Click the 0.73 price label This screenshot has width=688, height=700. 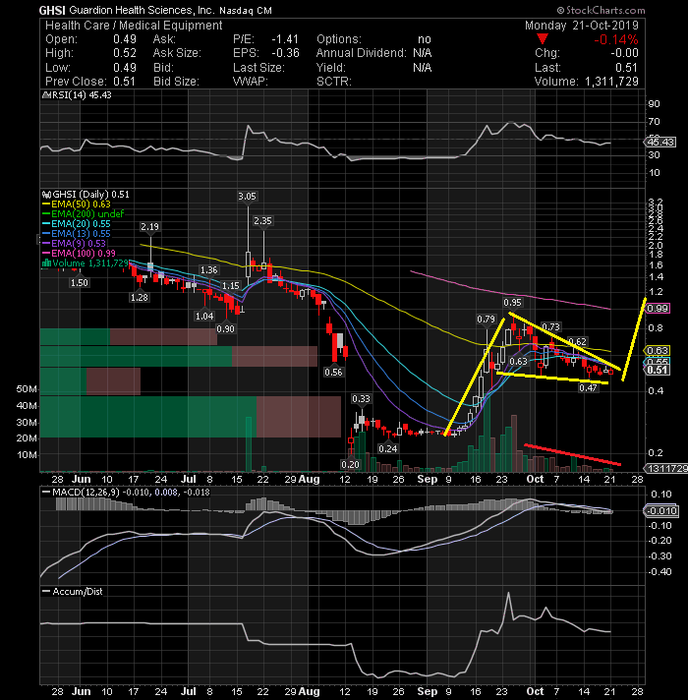click(x=550, y=326)
